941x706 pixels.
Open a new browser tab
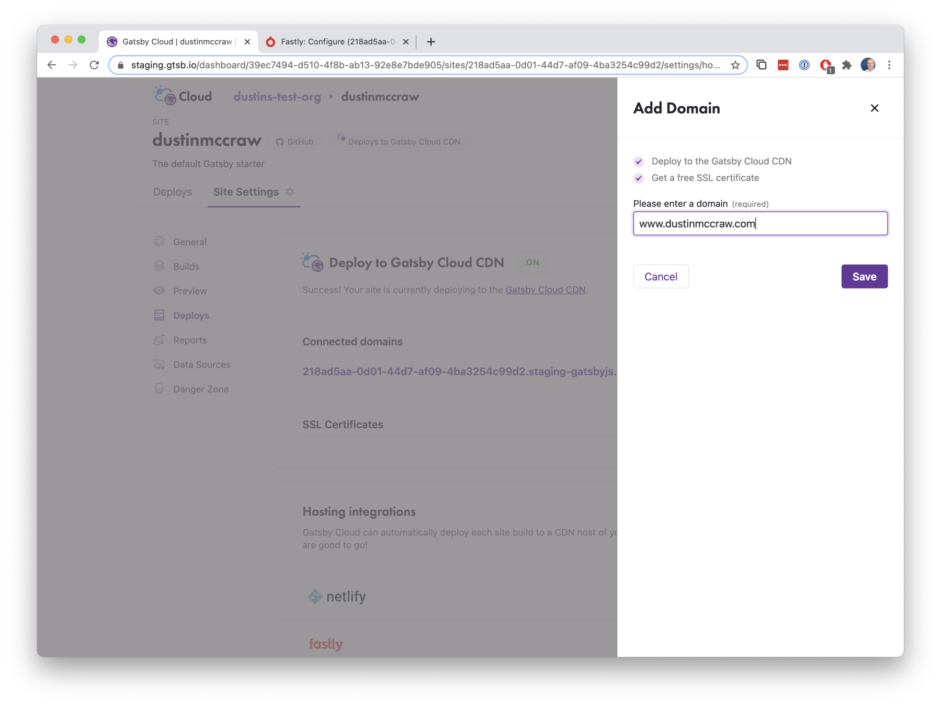(430, 42)
